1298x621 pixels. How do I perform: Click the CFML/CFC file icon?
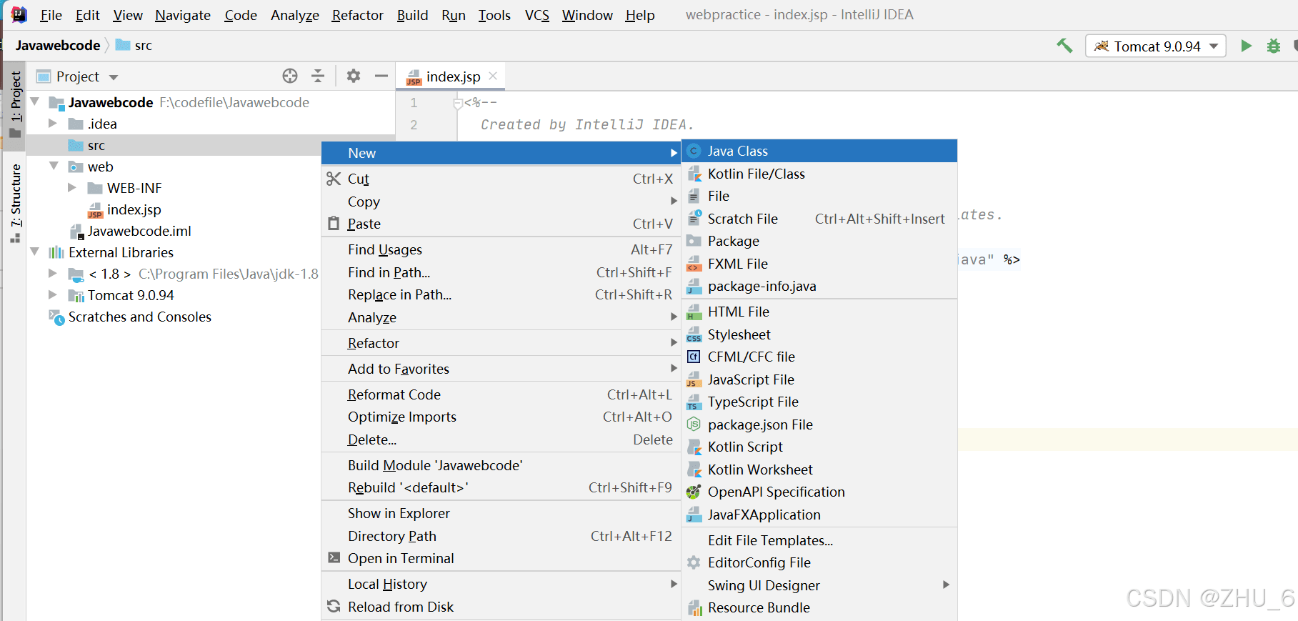pyautogui.click(x=694, y=357)
